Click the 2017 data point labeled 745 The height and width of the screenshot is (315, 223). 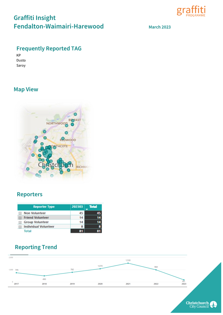(x=16, y=272)
